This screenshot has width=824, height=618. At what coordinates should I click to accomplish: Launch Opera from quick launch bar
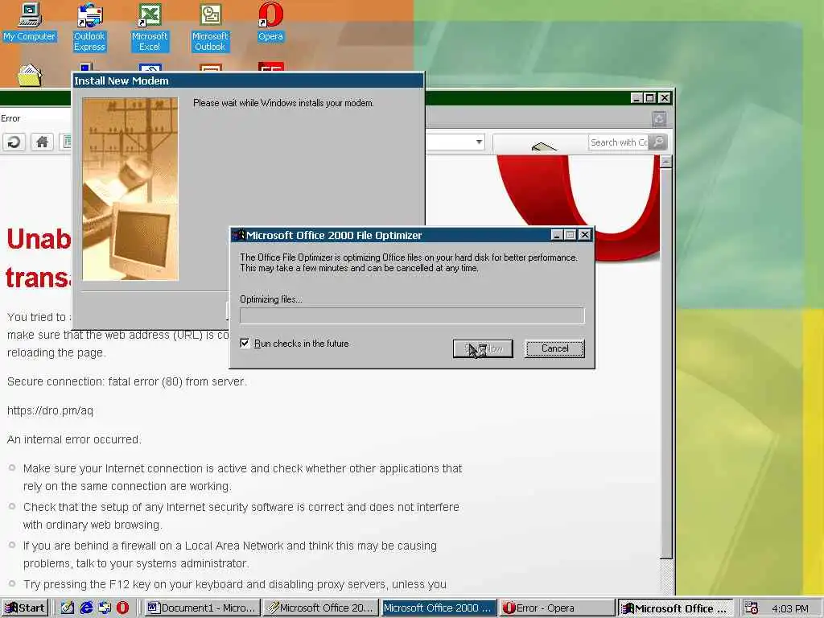point(122,608)
